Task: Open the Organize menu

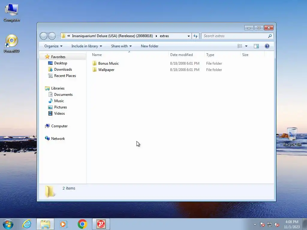Action: (x=53, y=46)
